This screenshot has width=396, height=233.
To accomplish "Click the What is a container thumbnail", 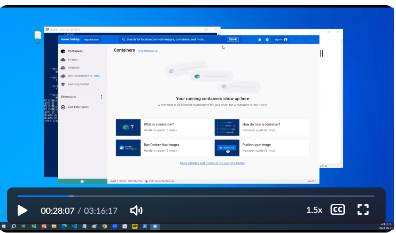I will [x=129, y=128].
